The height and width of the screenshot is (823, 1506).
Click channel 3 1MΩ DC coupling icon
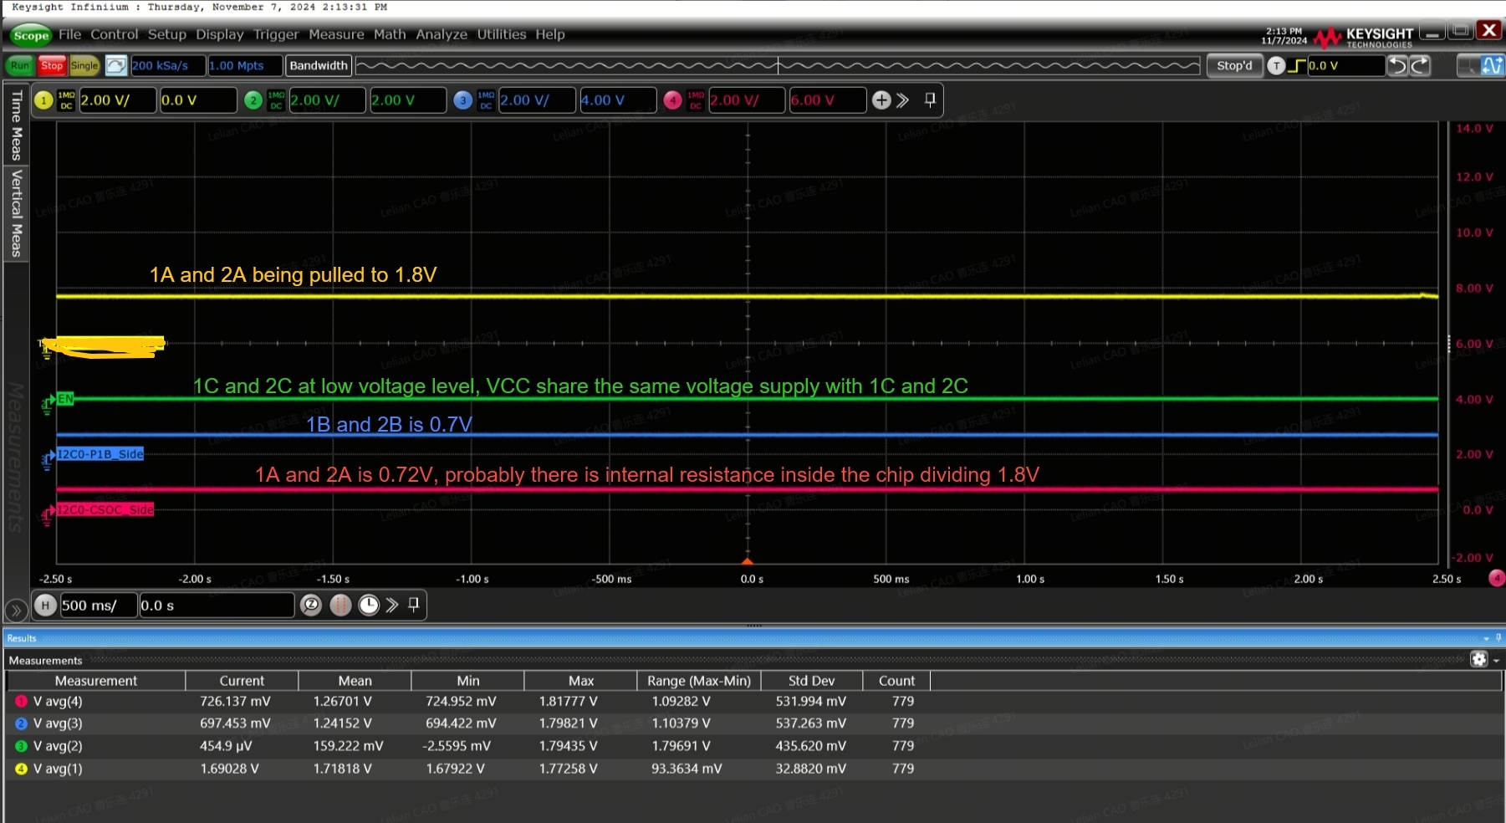point(486,100)
